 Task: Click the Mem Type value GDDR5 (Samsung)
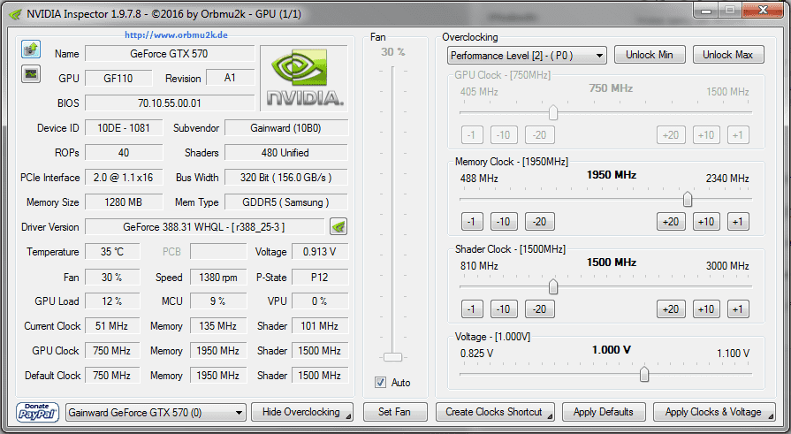point(286,202)
